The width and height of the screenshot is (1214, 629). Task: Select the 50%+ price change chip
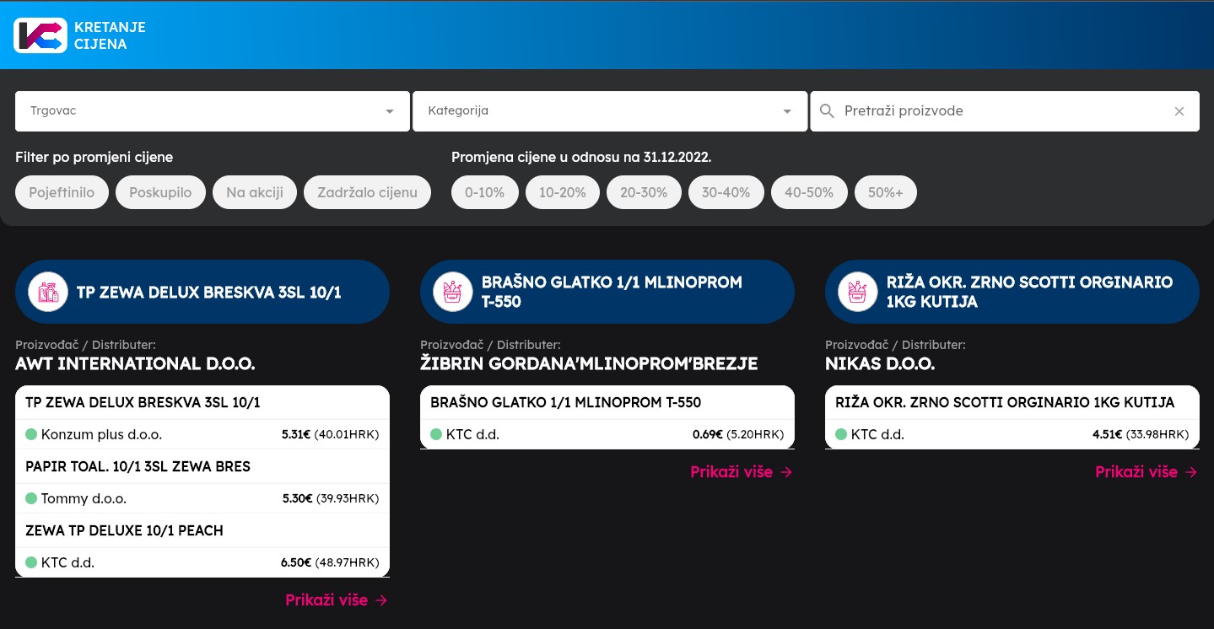pos(885,192)
